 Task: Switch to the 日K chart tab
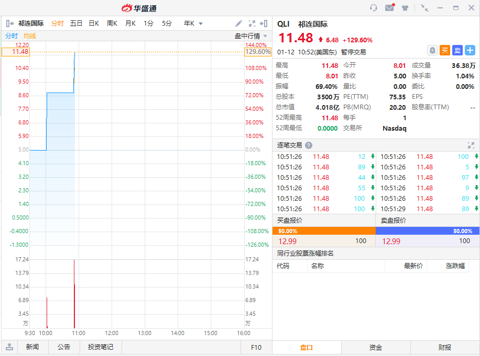(94, 24)
